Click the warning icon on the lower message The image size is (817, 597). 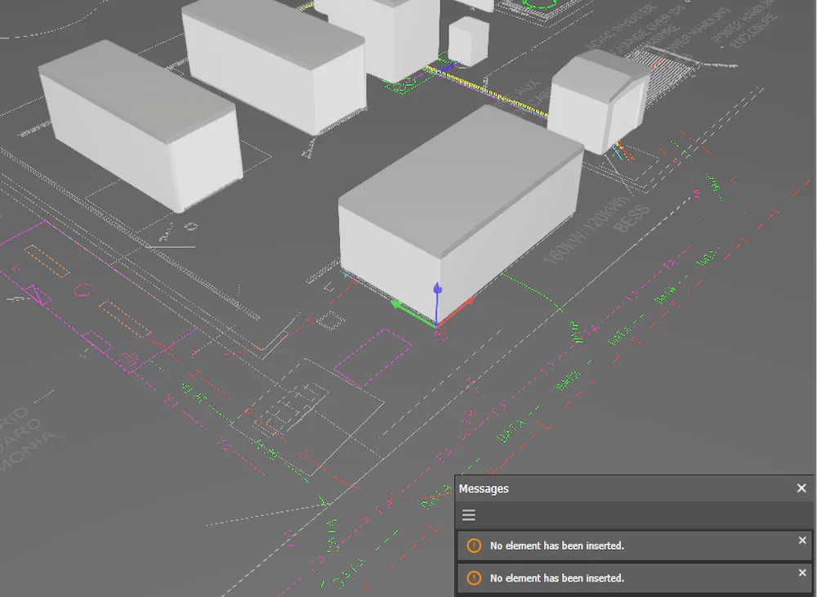click(x=474, y=577)
